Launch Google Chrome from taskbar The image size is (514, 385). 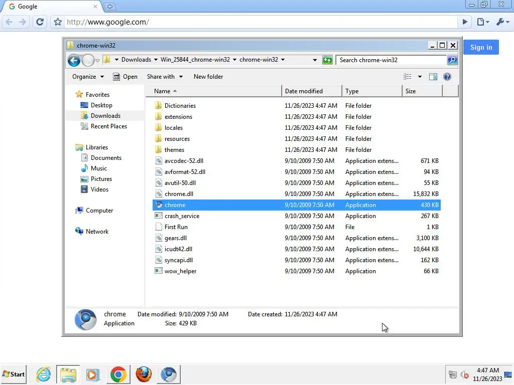pyautogui.click(x=118, y=374)
